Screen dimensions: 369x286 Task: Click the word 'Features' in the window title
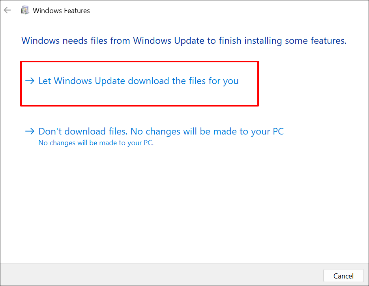coord(76,11)
